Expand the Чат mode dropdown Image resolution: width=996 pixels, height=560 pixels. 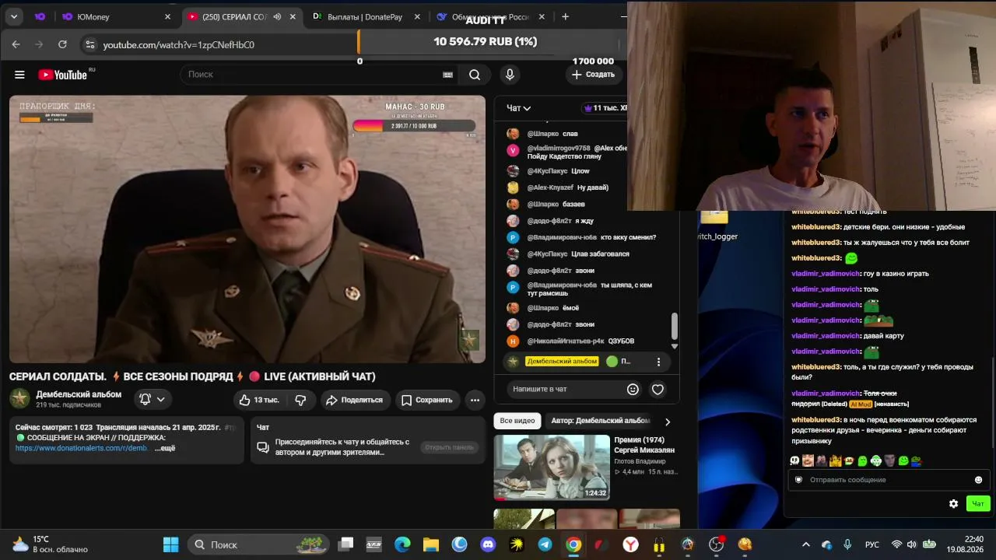519,108
